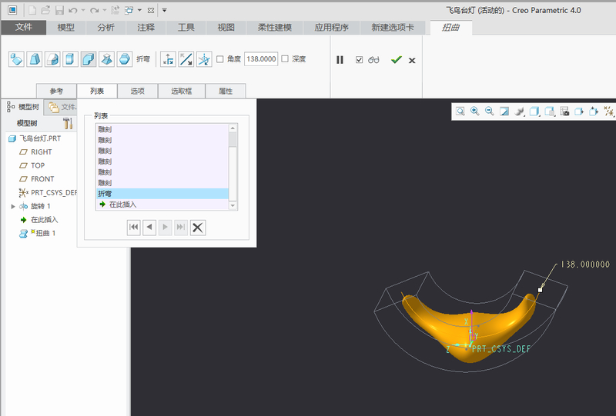The image size is (616, 416).
Task: Open model tree settings hammer icon
Action: tap(68, 123)
